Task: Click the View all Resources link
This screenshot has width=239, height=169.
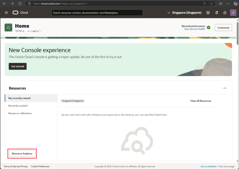Action: pyautogui.click(x=201, y=101)
